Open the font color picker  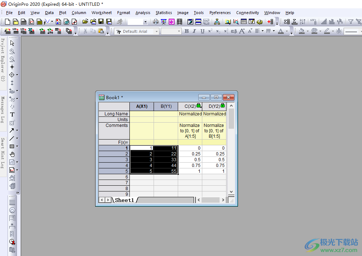coord(281,31)
